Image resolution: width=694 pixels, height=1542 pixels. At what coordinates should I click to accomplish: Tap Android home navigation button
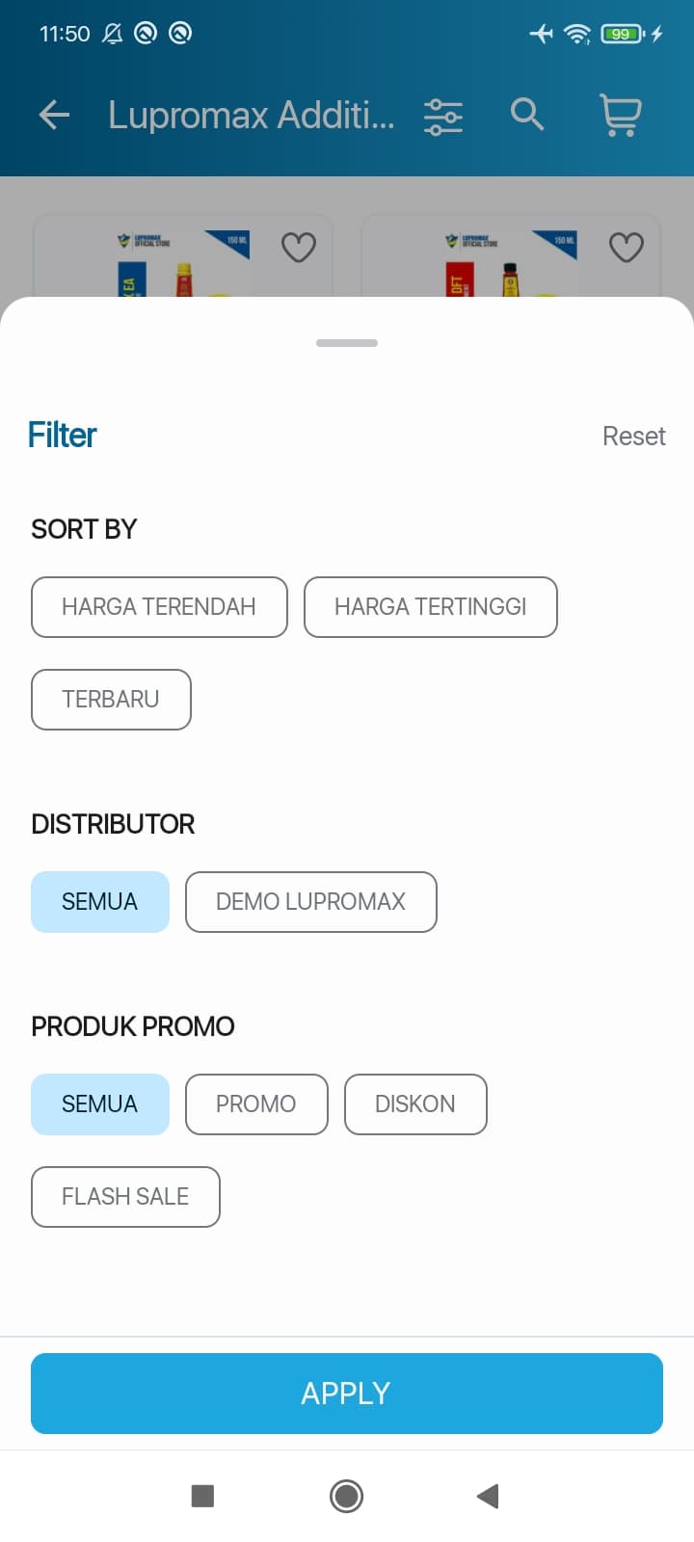click(347, 1496)
